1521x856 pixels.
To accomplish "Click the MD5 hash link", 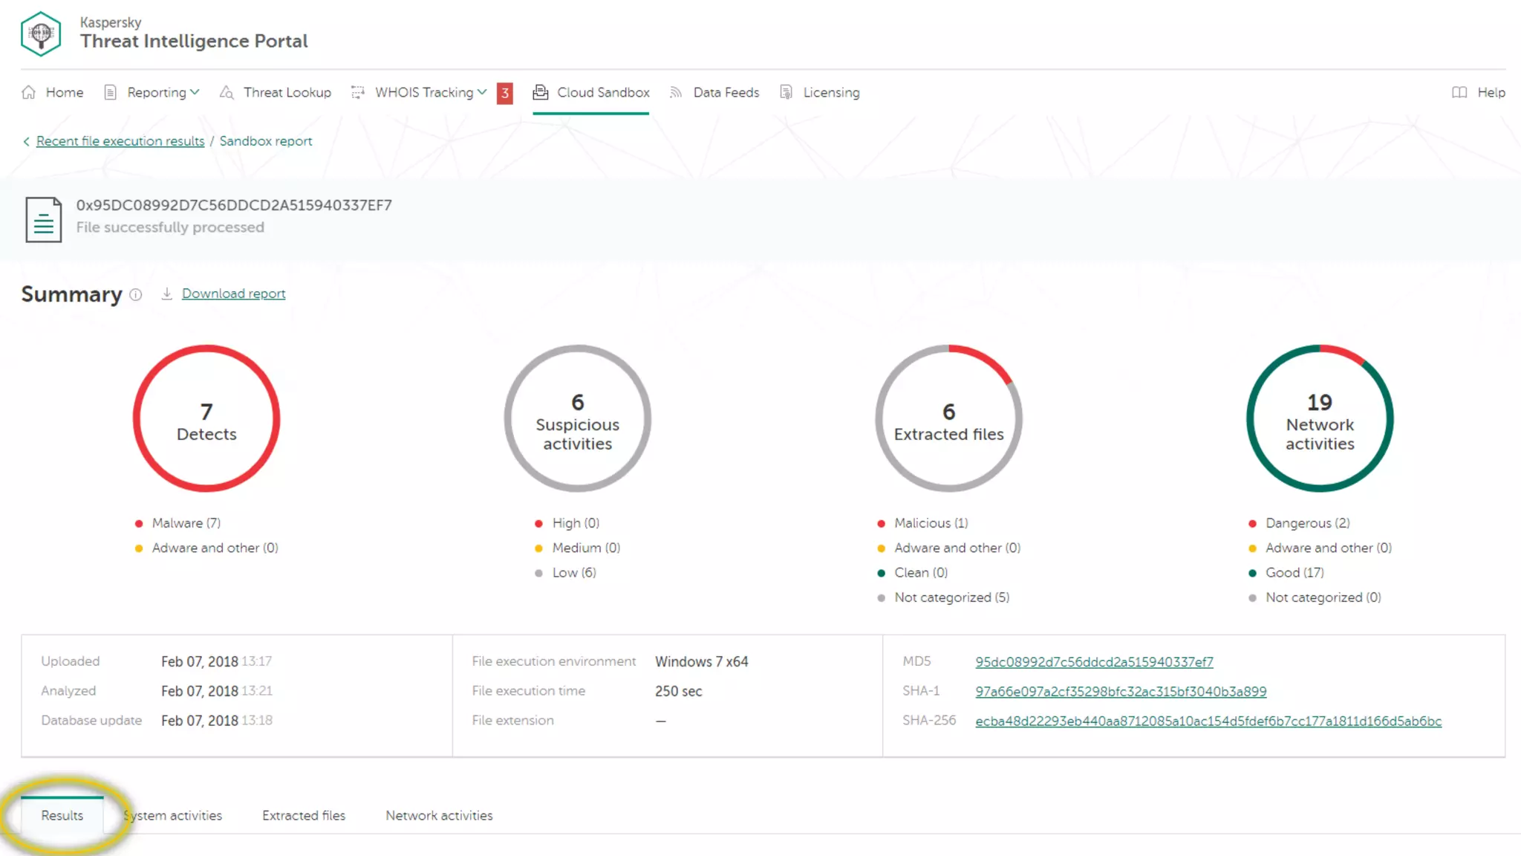I will tap(1094, 661).
